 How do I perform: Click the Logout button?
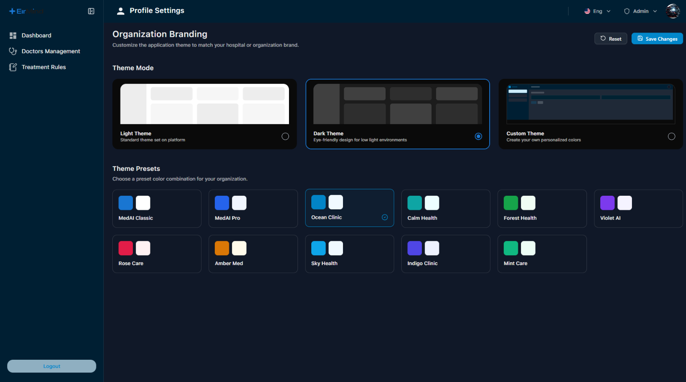[x=51, y=366]
